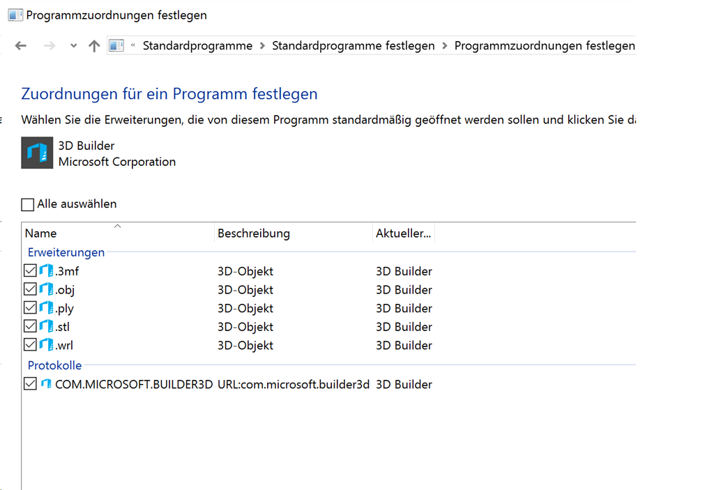Uncheck the .stl extension checkbox
This screenshot has height=490, width=714.
[30, 326]
